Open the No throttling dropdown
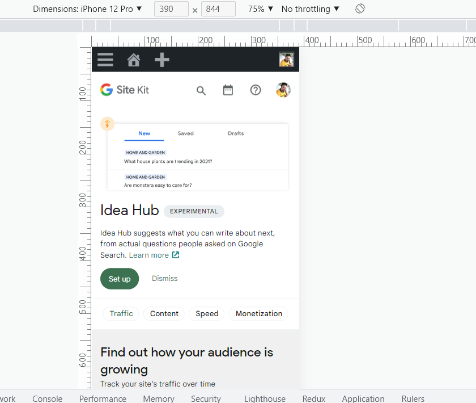 pyautogui.click(x=311, y=9)
